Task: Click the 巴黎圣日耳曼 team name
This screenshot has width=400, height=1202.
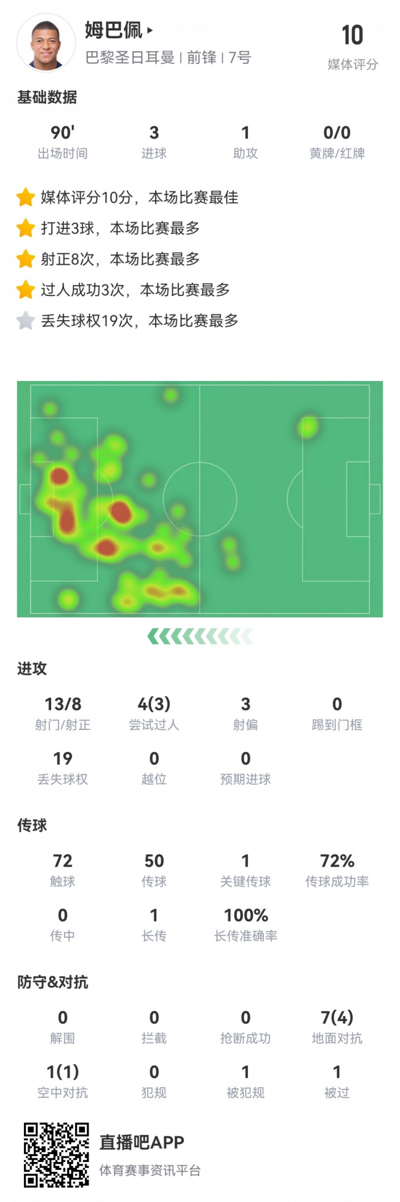Action: [130, 58]
